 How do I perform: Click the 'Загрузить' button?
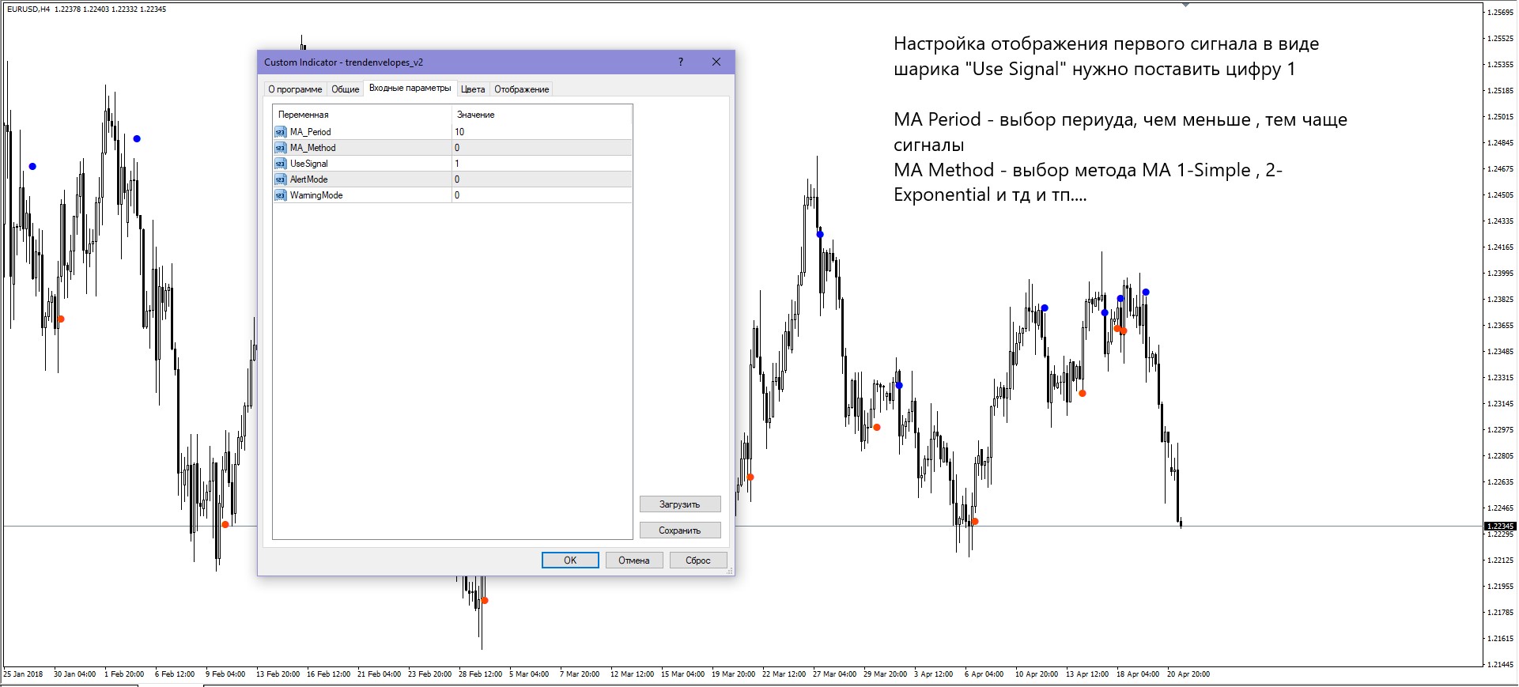[x=680, y=504]
